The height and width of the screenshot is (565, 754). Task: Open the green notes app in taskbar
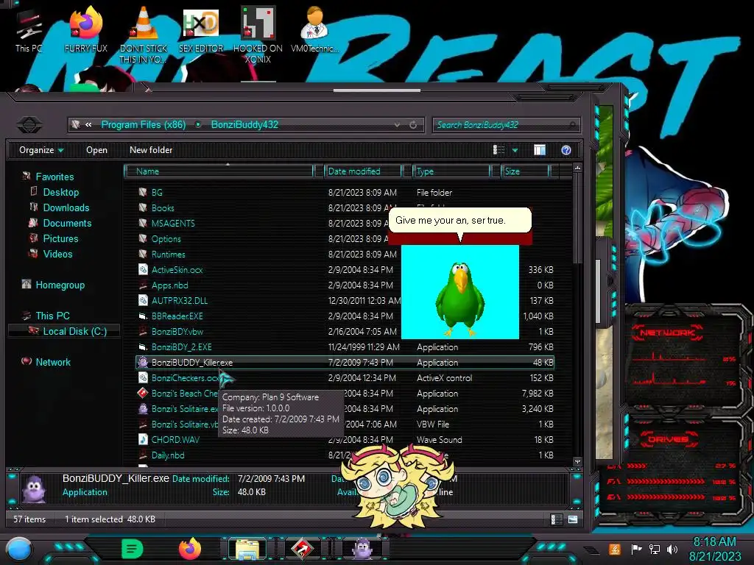pos(132,549)
